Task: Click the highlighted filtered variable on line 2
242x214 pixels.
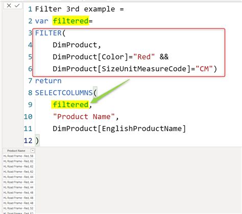Action: pyautogui.click(x=70, y=21)
